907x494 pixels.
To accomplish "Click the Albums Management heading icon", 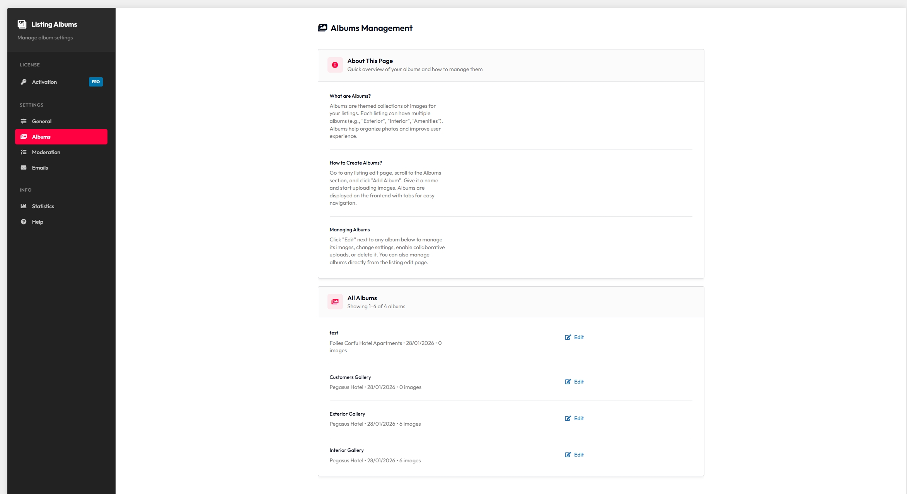I will coord(322,27).
